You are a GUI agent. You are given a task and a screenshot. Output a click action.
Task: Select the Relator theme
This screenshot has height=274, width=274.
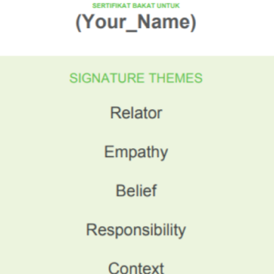pyautogui.click(x=136, y=113)
